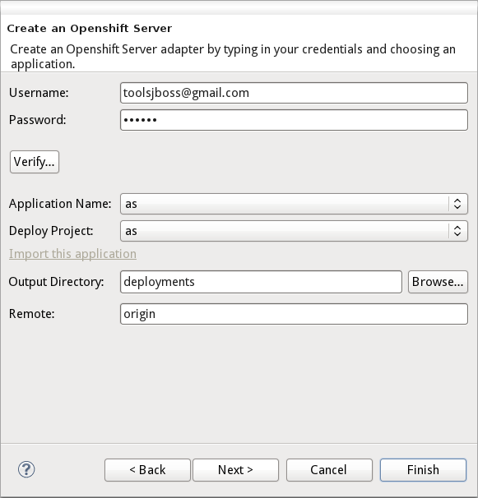Click Browse... next to Output Directory
The height and width of the screenshot is (498, 478).
point(438,282)
